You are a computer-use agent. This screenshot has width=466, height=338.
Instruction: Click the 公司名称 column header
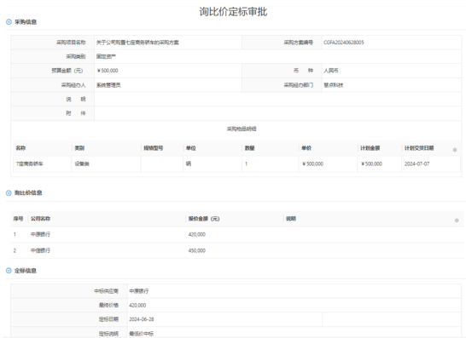[40, 219]
